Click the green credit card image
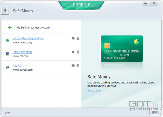163x117 pixels. 122,49
